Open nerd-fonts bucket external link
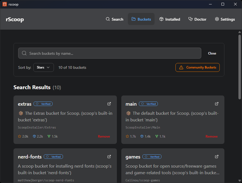242x183 pixels. [x=109, y=157]
